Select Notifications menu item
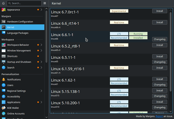 click(22, 80)
